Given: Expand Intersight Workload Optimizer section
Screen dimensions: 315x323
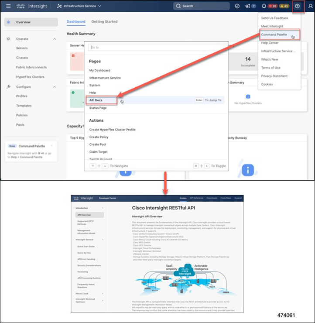Looking at the screenshot, I should [x=103, y=300].
